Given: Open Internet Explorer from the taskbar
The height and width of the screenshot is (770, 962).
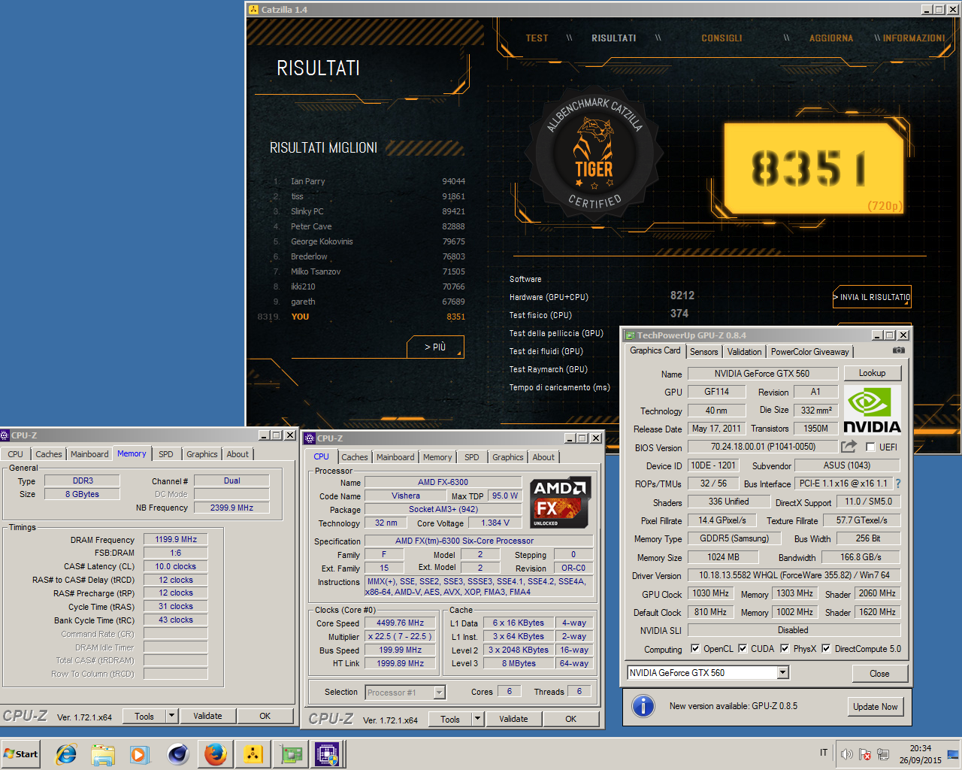Looking at the screenshot, I should [66, 753].
